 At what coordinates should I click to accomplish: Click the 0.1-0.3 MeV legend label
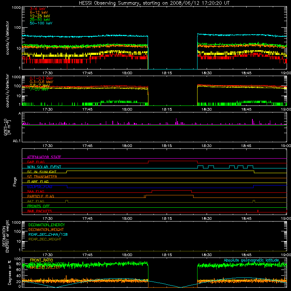(x=41, y=78)
